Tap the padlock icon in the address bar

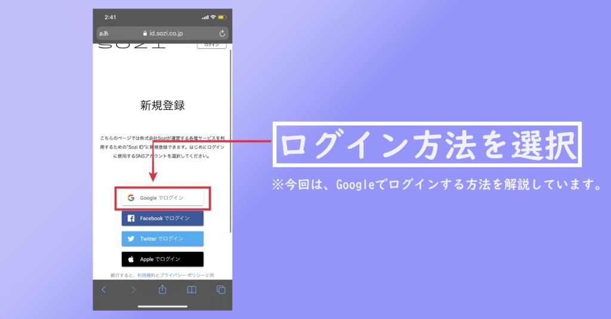coord(145,33)
